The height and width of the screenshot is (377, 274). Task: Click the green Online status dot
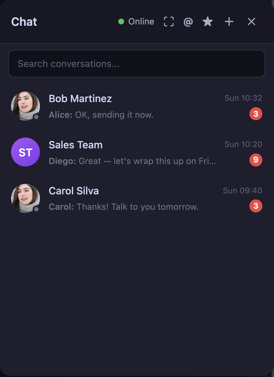click(121, 22)
